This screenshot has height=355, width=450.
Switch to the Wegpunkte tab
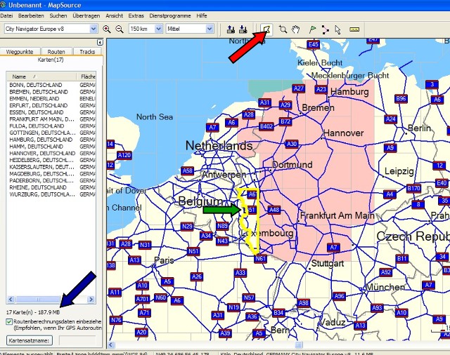(21, 52)
